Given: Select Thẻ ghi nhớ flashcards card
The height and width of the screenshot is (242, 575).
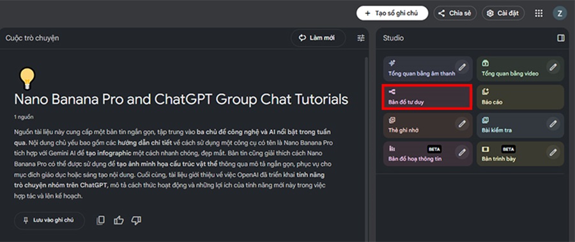Looking at the screenshot, I should click(427, 125).
